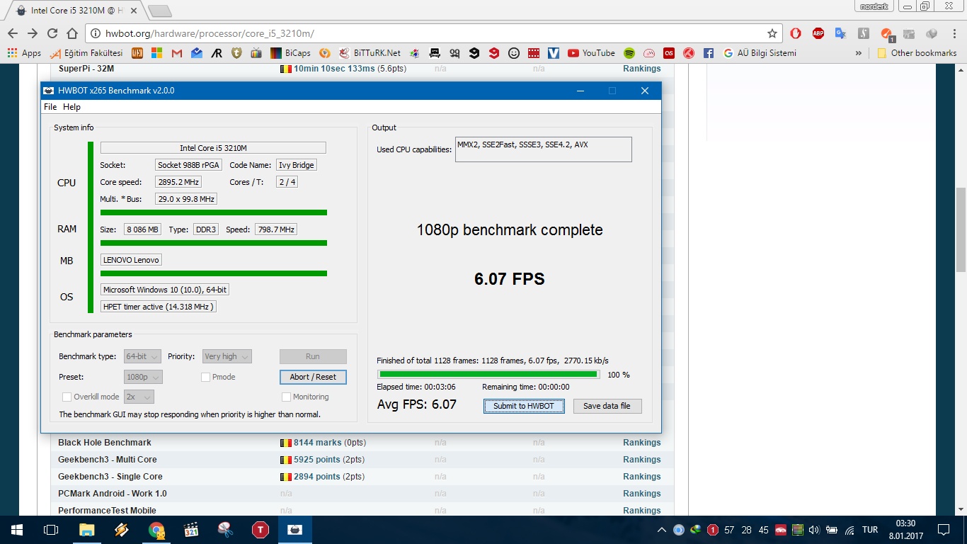This screenshot has height=544, width=967.
Task: Click the Google Translate extension icon
Action: pyautogui.click(x=841, y=33)
